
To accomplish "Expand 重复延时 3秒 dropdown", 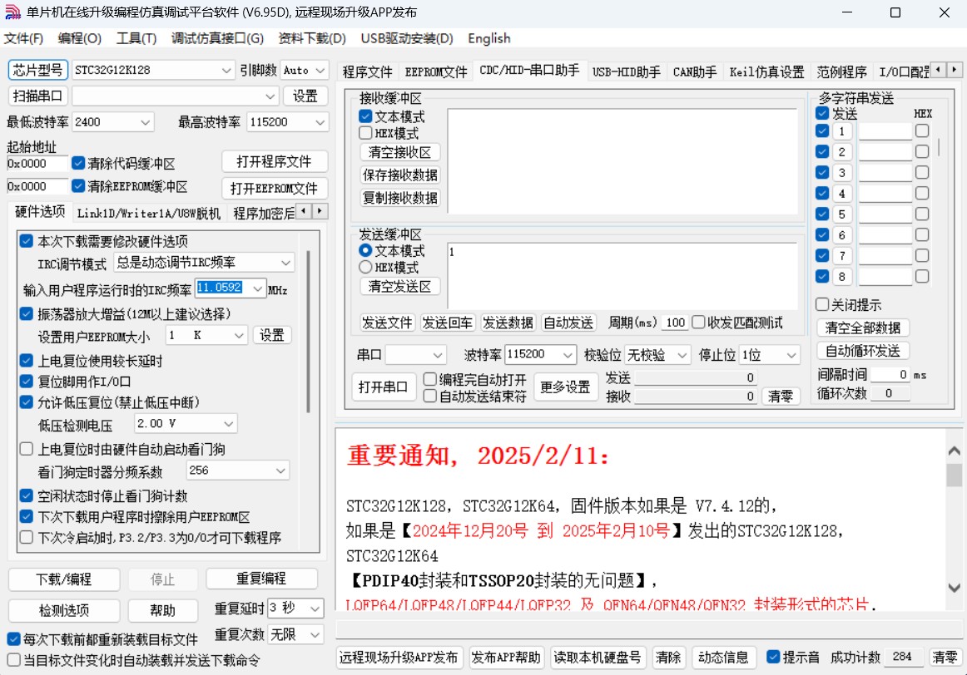I will click(315, 608).
